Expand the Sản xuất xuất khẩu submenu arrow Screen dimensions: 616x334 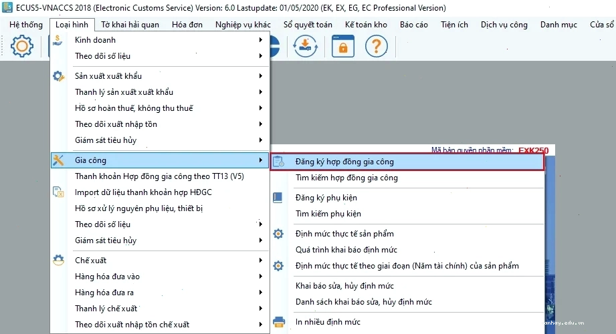[260, 76]
